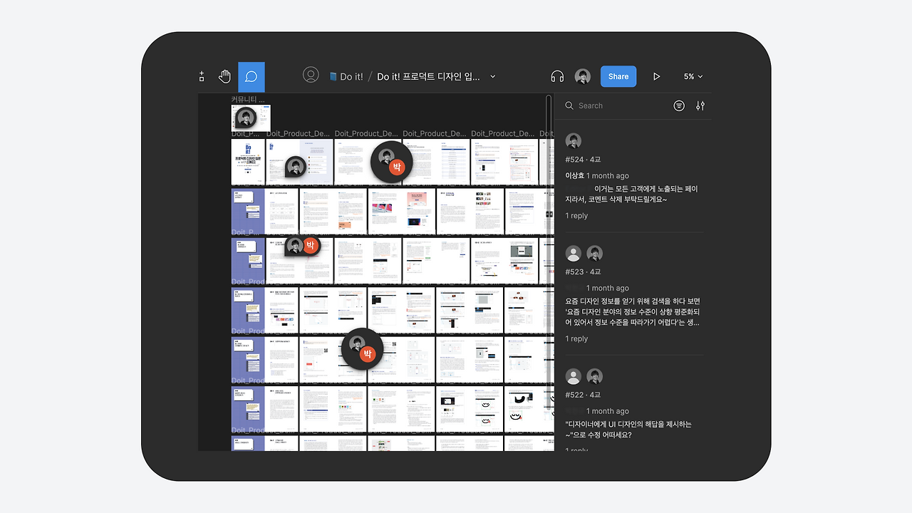The height and width of the screenshot is (513, 912).
Task: Click the gray placeholder avatar on #522
Action: tap(573, 376)
